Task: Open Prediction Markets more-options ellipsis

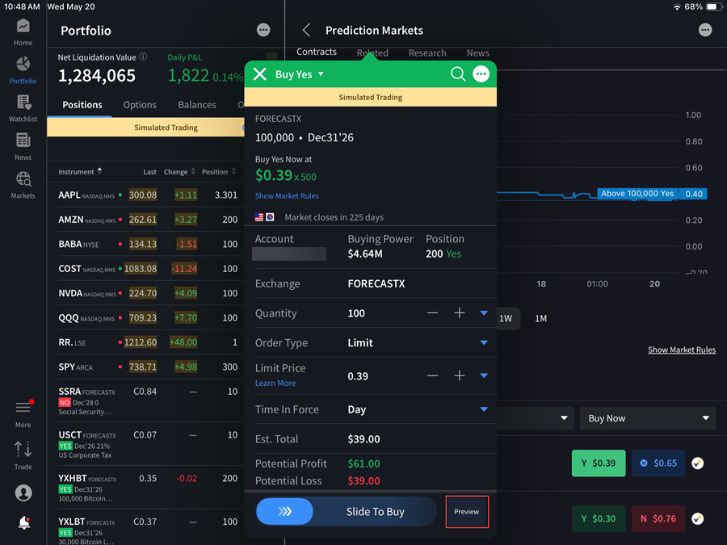Action: [x=705, y=30]
